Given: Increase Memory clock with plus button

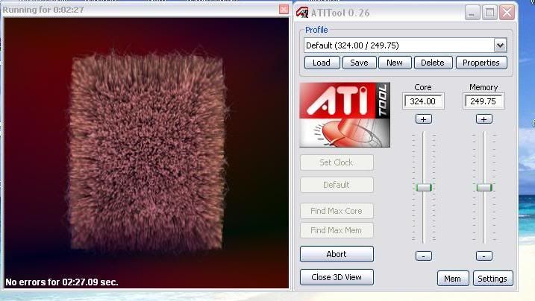Looking at the screenshot, I should [x=484, y=119].
